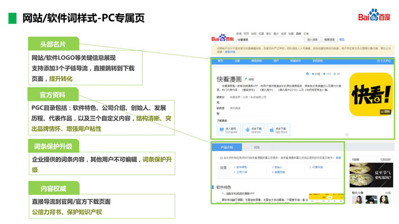Viewport: 399px width, 224px height.
Task: Click the 官方资料 green label
Action: 52,95
